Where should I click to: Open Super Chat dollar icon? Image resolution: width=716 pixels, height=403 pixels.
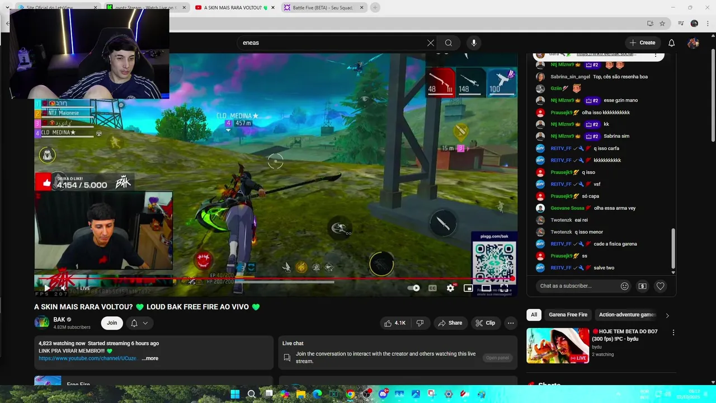click(x=643, y=286)
